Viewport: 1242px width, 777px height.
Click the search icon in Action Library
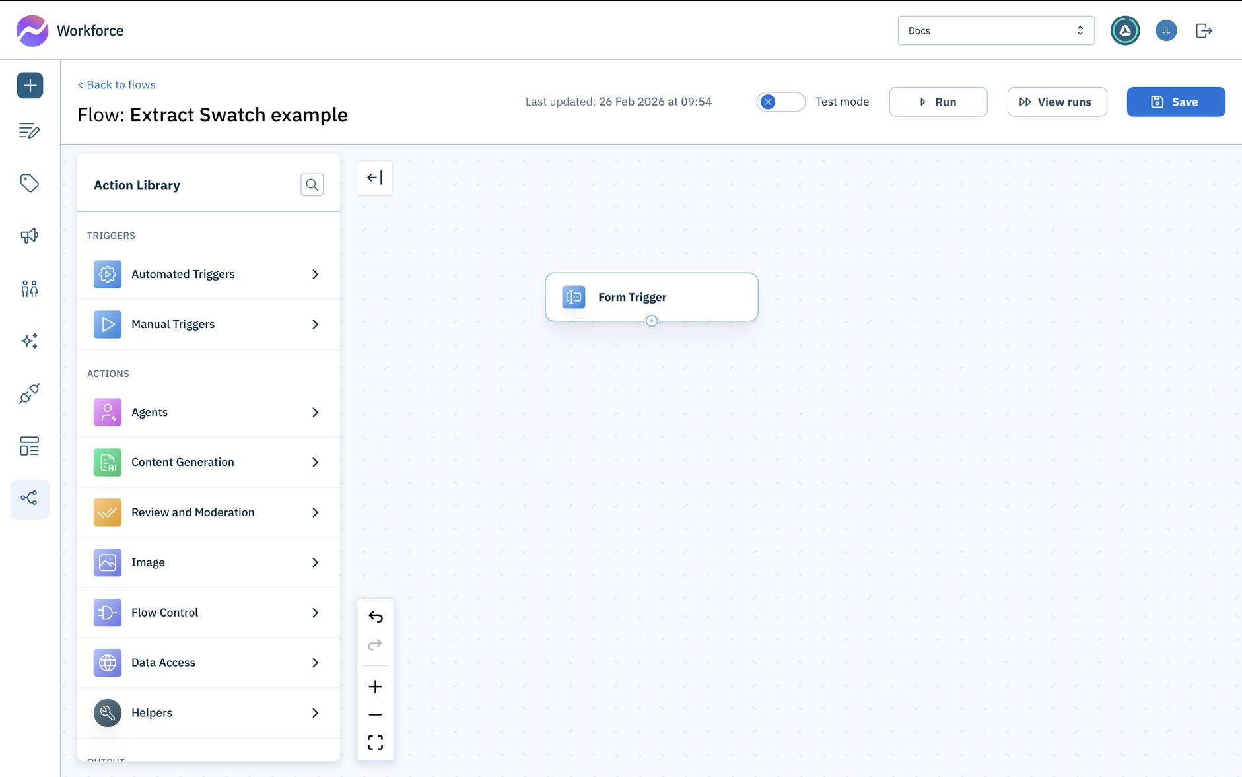pyautogui.click(x=312, y=185)
